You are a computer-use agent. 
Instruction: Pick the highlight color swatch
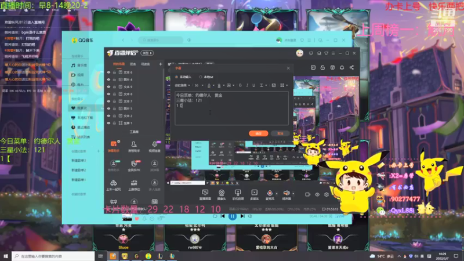(x=219, y=85)
